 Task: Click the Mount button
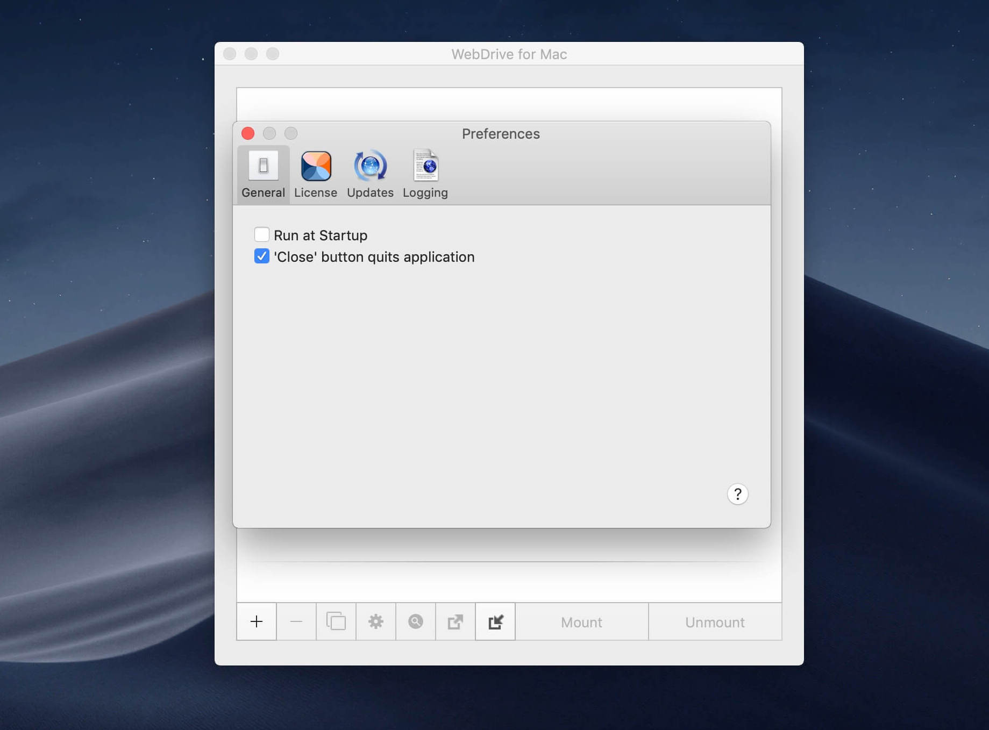click(582, 621)
